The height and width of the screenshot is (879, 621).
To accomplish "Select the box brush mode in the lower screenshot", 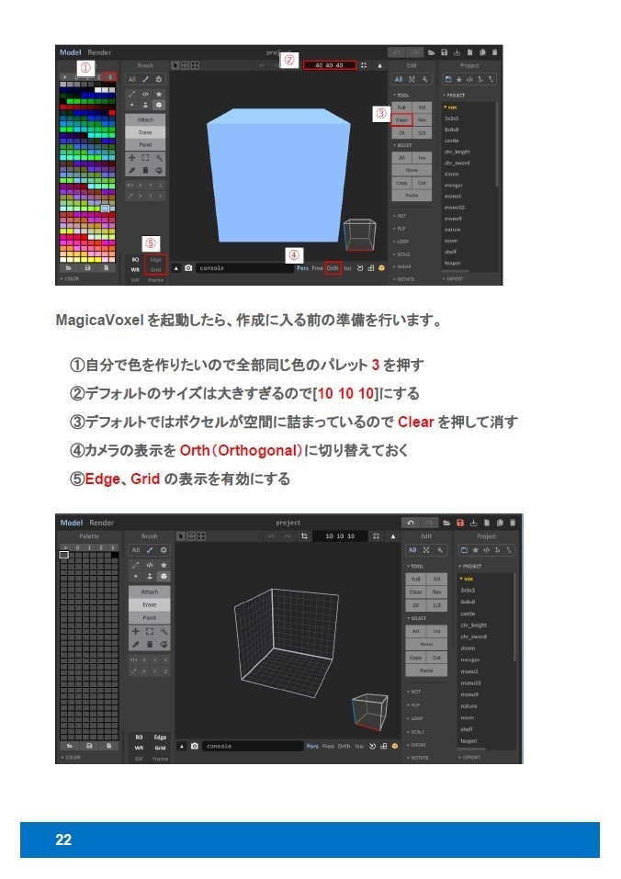I will click(x=164, y=576).
